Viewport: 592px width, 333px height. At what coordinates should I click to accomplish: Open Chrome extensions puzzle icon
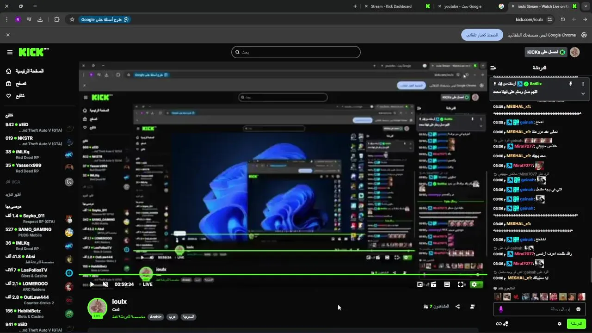coord(57,19)
